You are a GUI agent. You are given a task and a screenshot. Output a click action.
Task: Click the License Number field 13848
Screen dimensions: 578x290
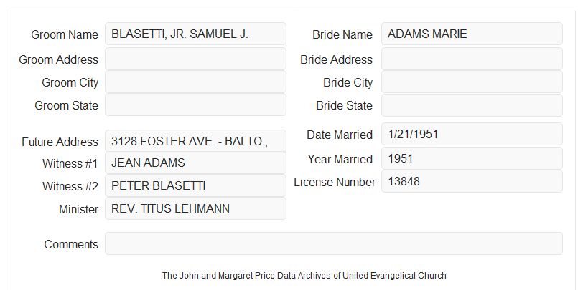[x=472, y=181]
